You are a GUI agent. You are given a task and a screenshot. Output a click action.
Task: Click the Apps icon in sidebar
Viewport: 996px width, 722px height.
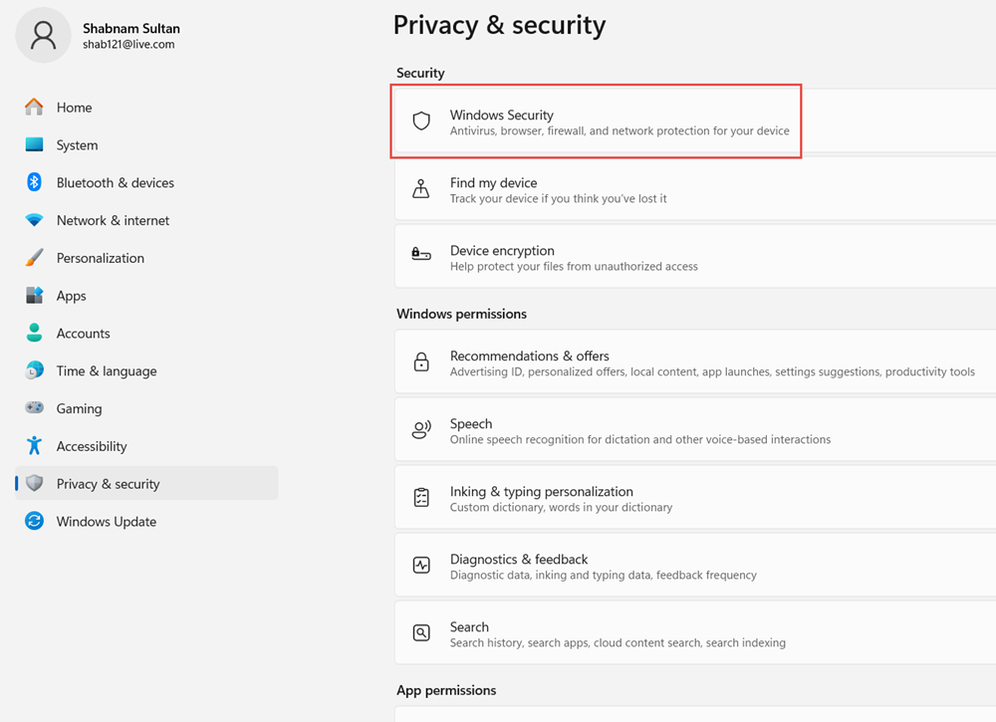click(34, 296)
